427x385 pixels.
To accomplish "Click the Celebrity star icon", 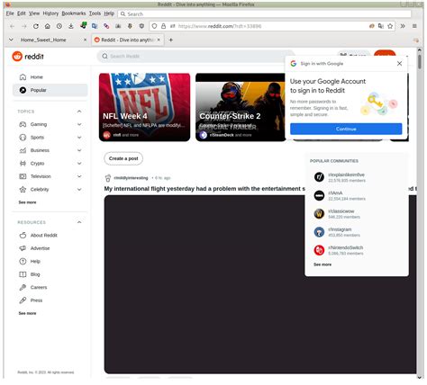I will (23, 189).
